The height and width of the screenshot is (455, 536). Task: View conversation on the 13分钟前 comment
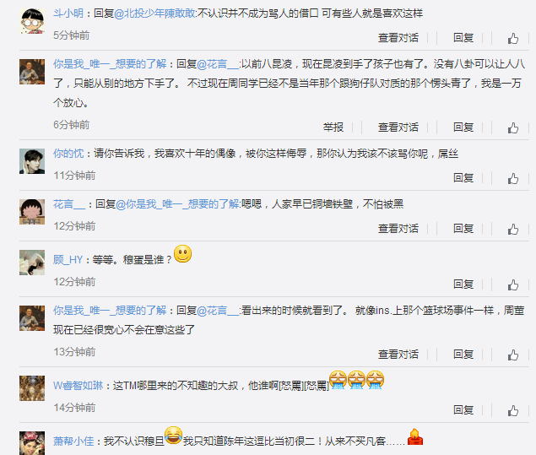click(x=398, y=355)
